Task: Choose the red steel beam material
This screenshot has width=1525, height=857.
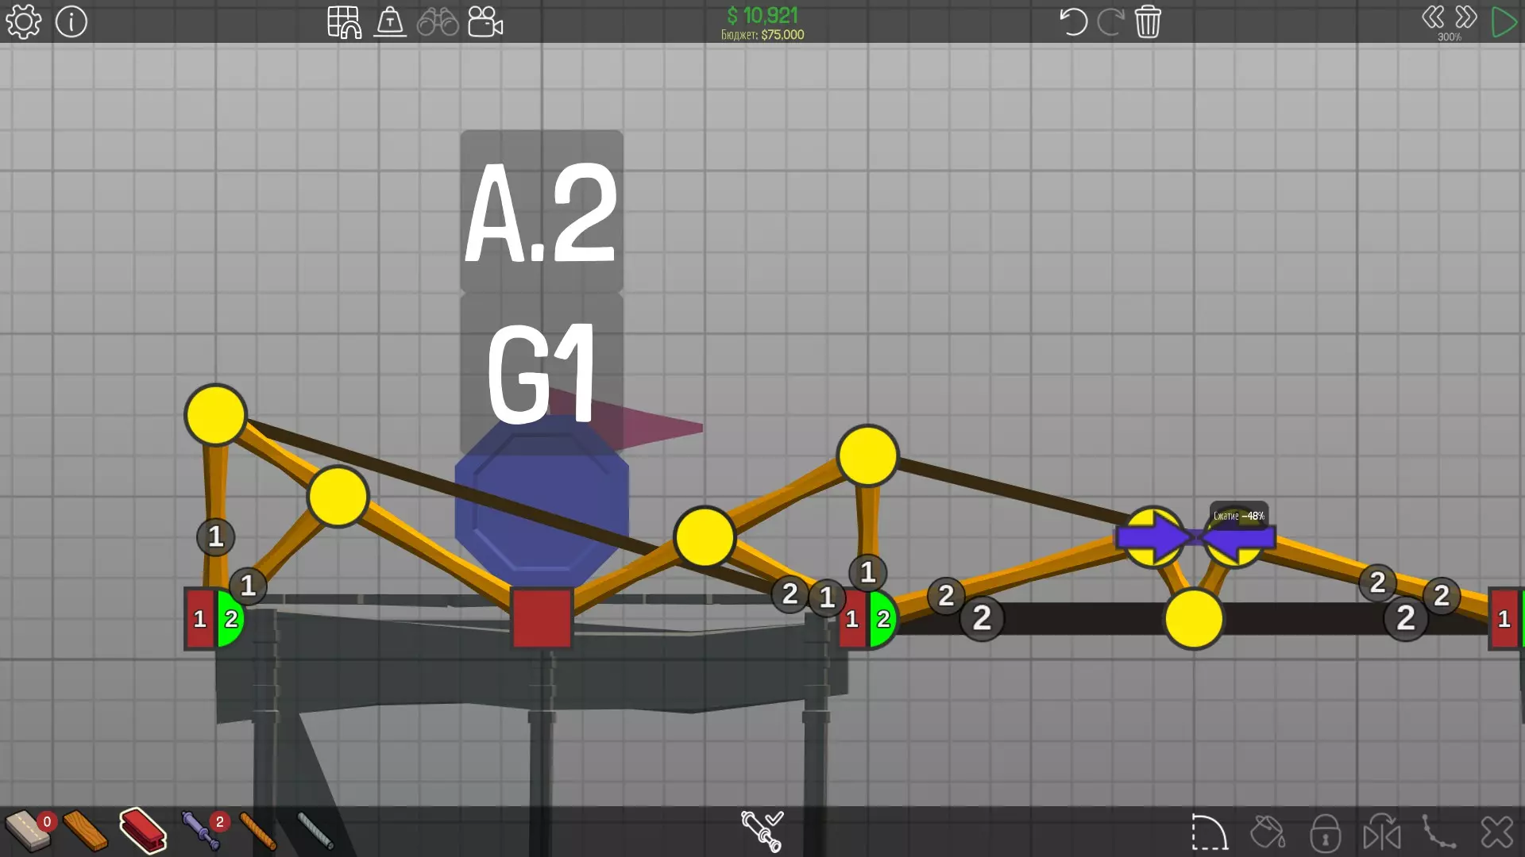Action: 143,830
